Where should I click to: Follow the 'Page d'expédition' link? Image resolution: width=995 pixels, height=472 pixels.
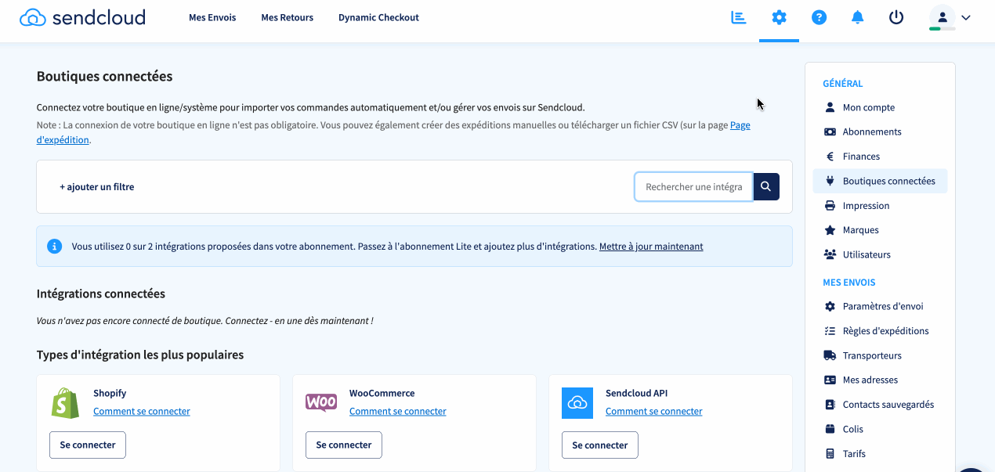[x=393, y=132]
